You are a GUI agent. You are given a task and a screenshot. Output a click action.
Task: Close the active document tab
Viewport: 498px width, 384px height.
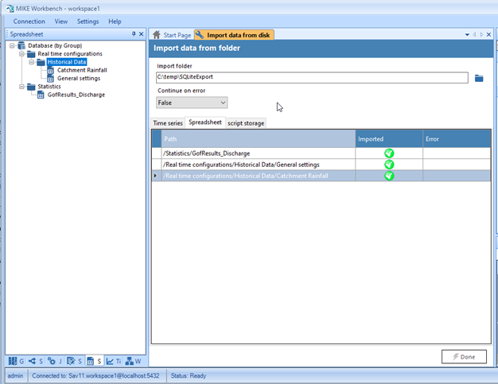pyautogui.click(x=488, y=34)
